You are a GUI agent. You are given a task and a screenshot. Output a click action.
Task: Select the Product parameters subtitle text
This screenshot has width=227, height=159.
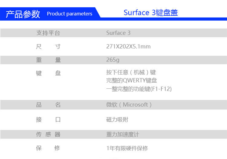point(70,14)
